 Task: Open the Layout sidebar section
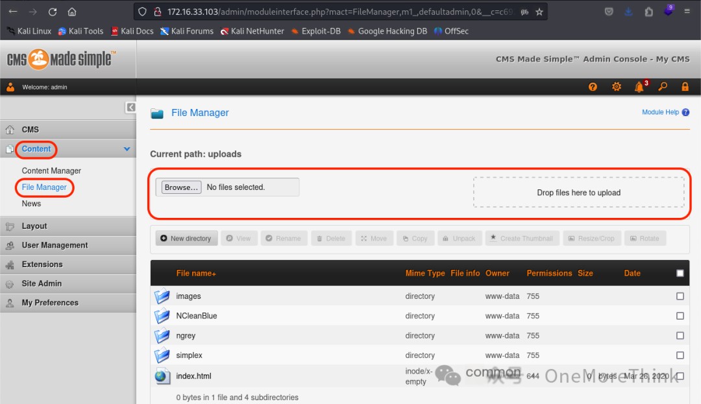click(68, 226)
